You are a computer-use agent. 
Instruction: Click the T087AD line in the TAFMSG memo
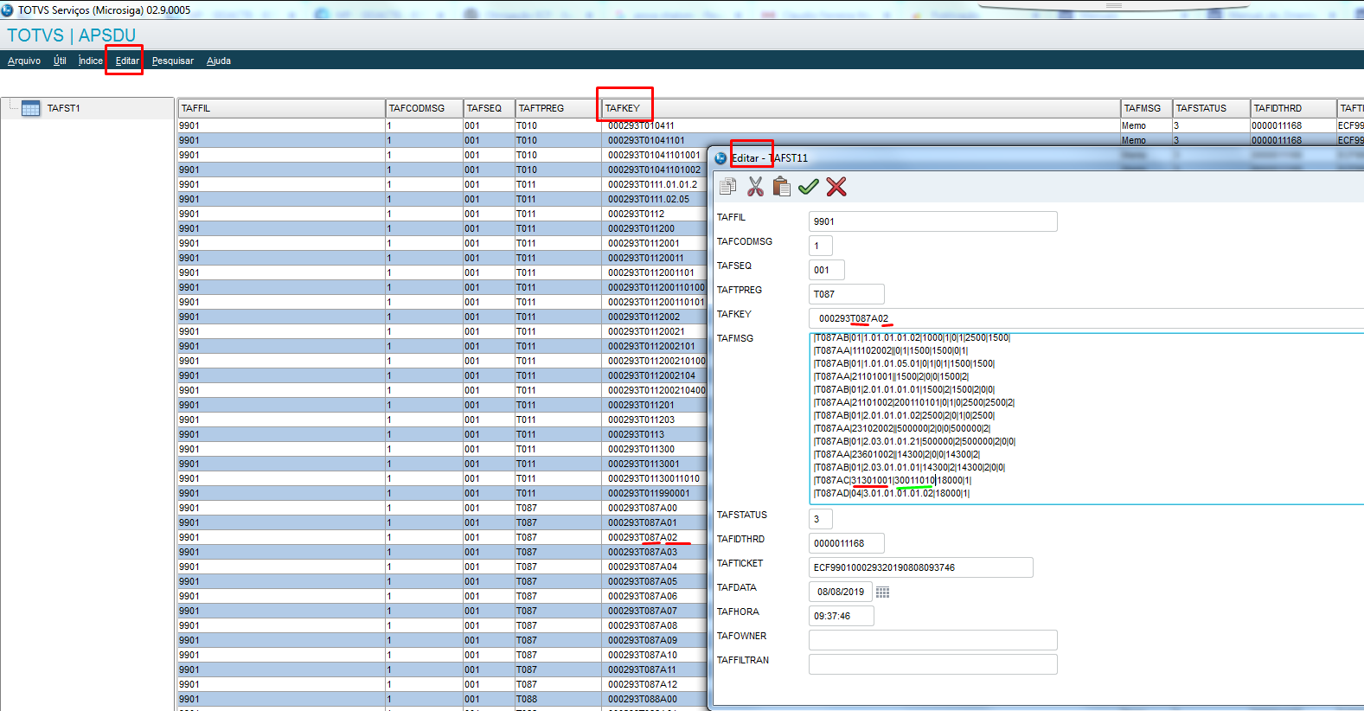893,493
